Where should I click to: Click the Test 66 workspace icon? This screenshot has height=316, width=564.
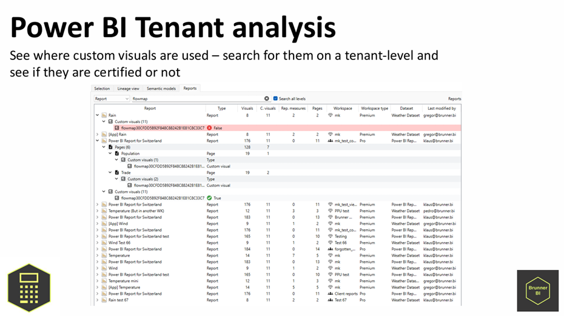[x=330, y=243]
